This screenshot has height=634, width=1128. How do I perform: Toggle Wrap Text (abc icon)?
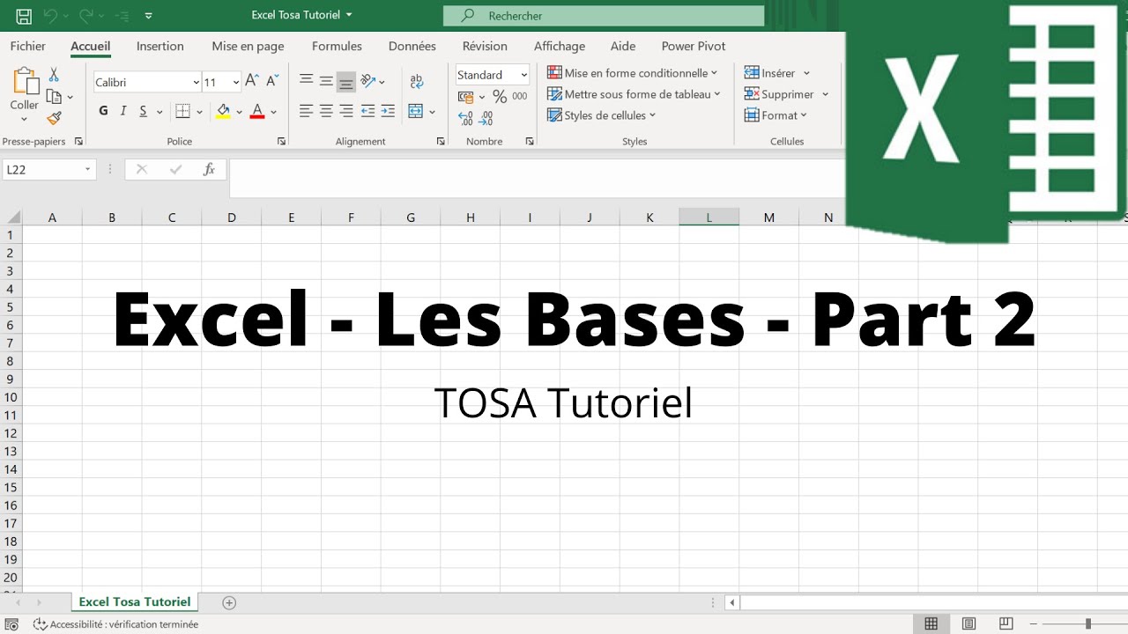click(417, 81)
